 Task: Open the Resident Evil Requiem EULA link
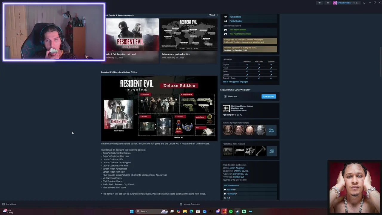tap(235, 50)
